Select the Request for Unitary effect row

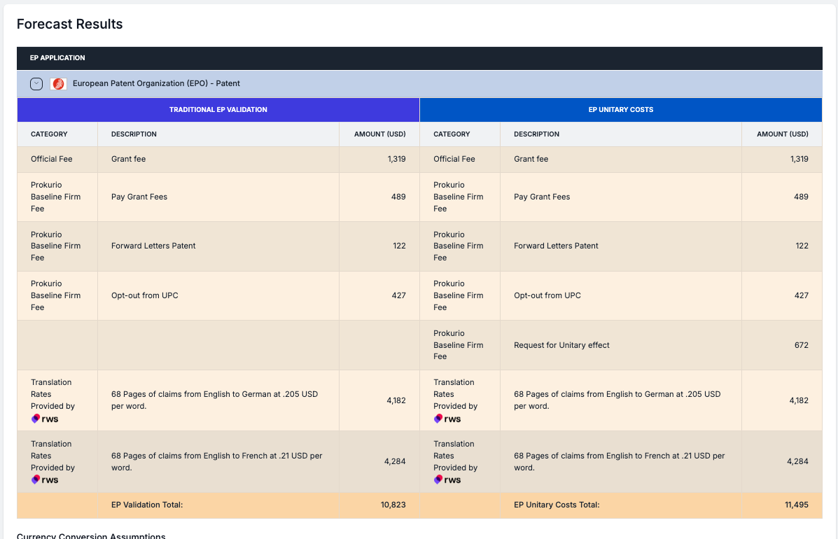(561, 345)
